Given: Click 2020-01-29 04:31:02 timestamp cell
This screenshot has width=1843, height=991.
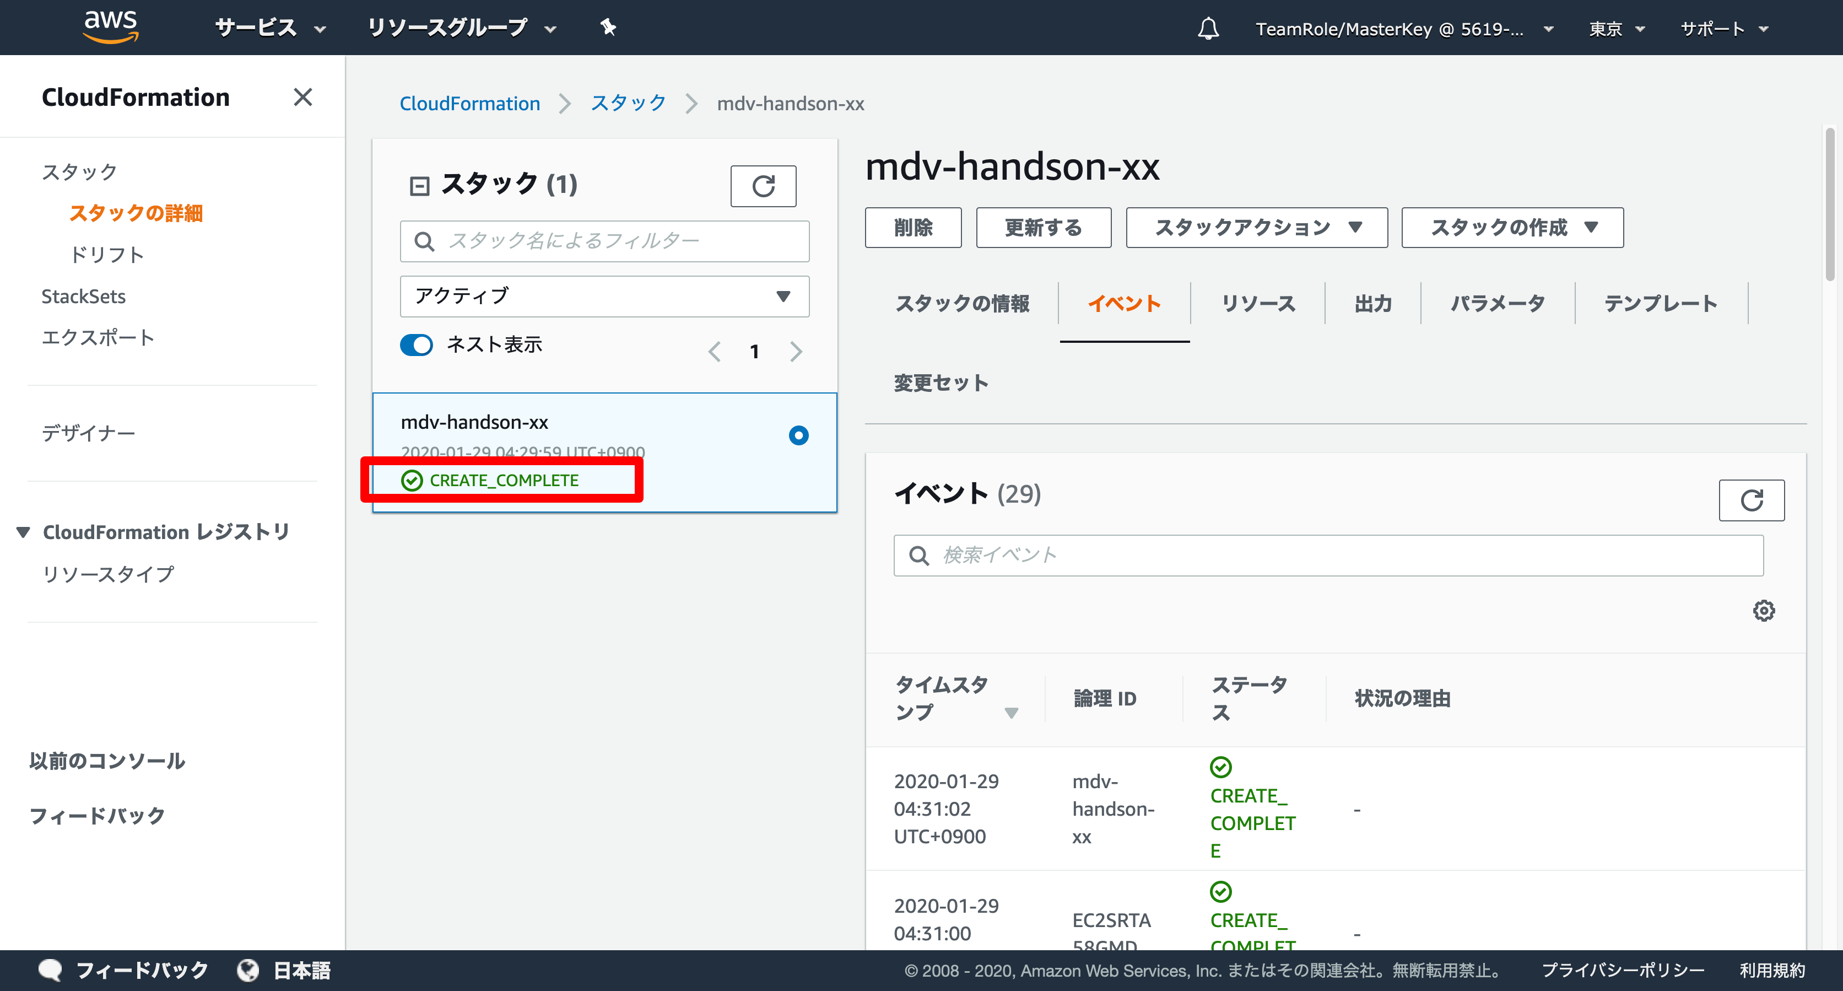Looking at the screenshot, I should (x=946, y=809).
